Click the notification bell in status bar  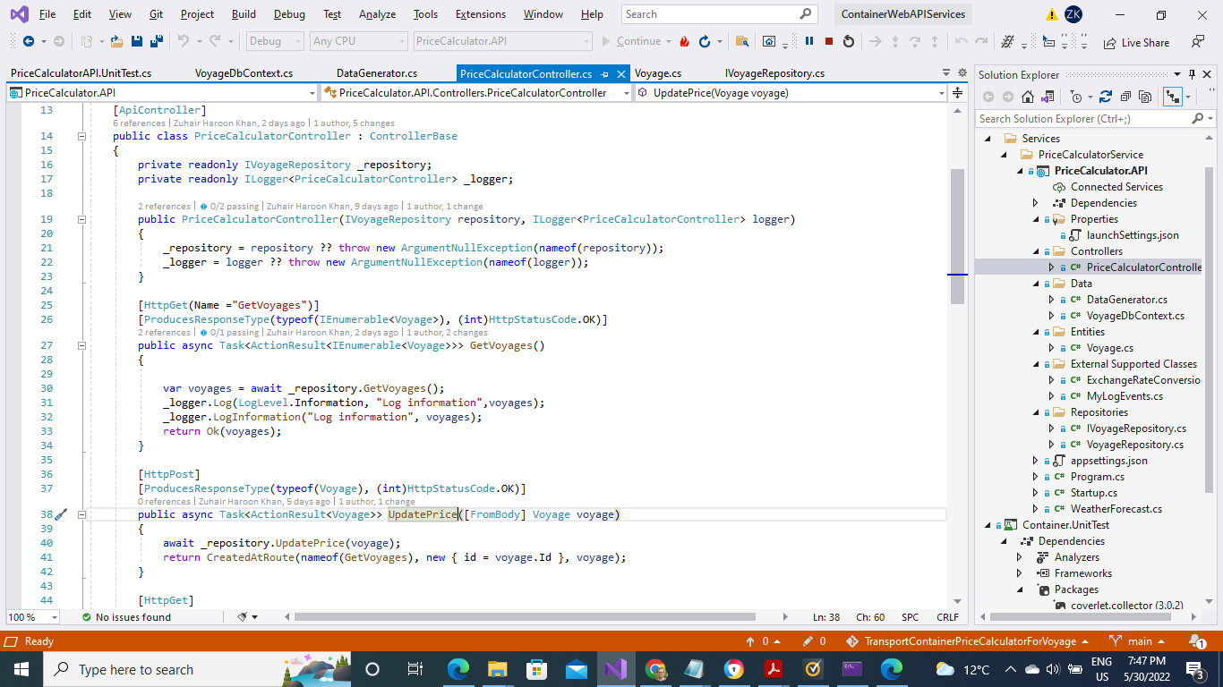(1197, 641)
